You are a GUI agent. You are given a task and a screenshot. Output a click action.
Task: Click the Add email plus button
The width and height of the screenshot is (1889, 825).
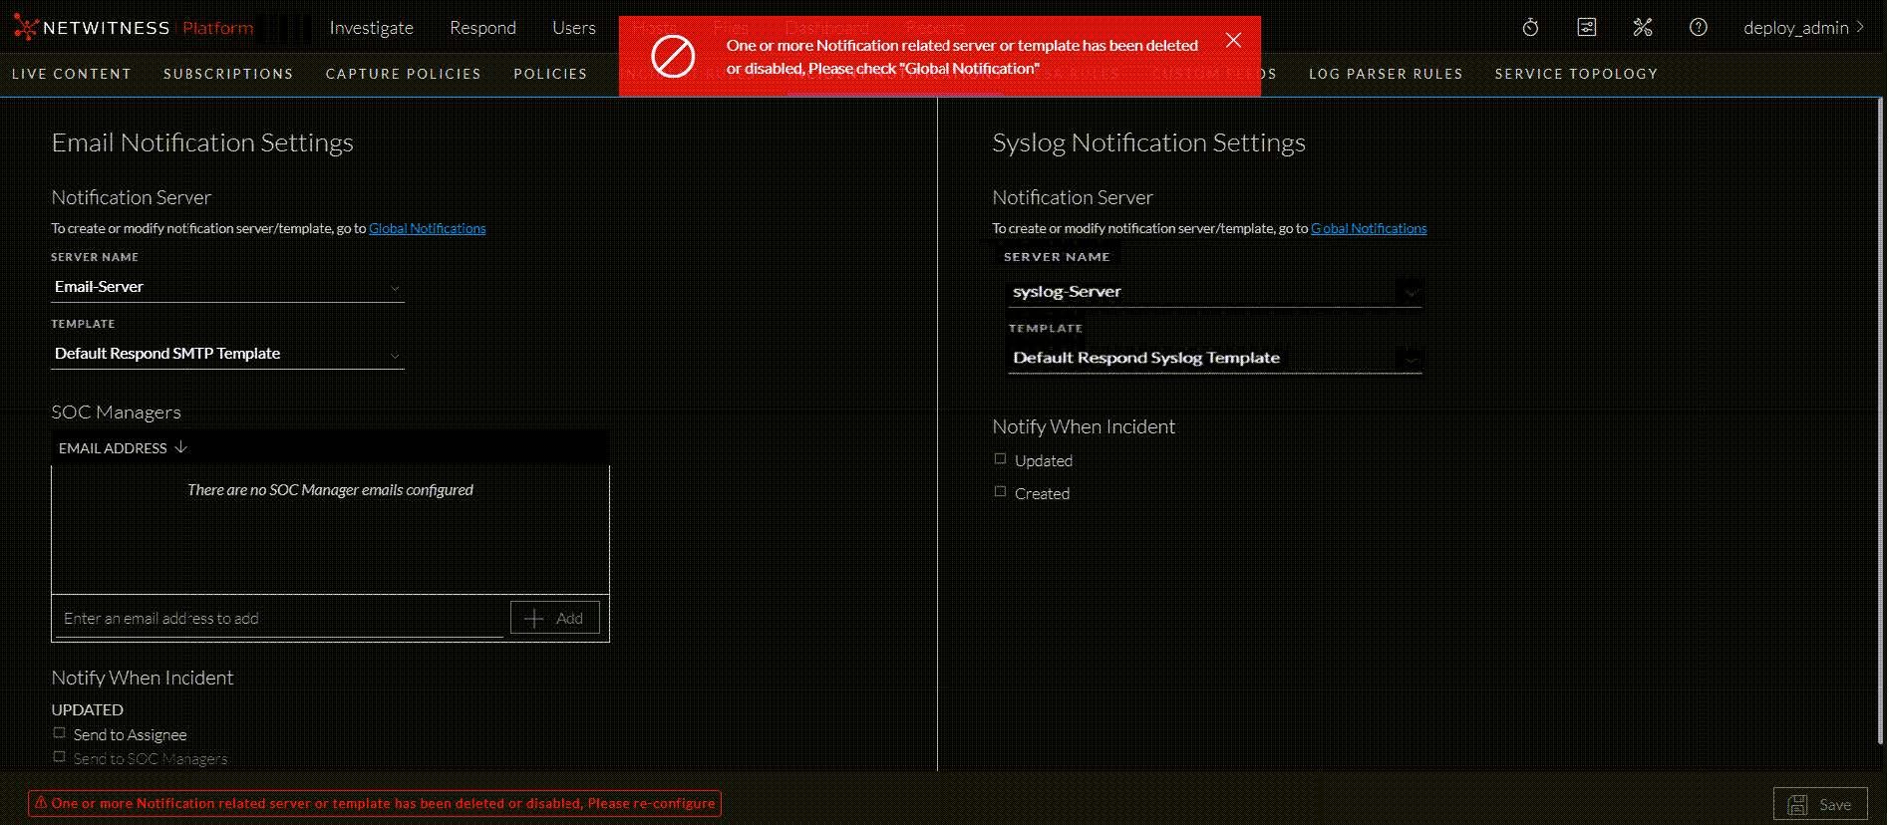pyautogui.click(x=554, y=618)
